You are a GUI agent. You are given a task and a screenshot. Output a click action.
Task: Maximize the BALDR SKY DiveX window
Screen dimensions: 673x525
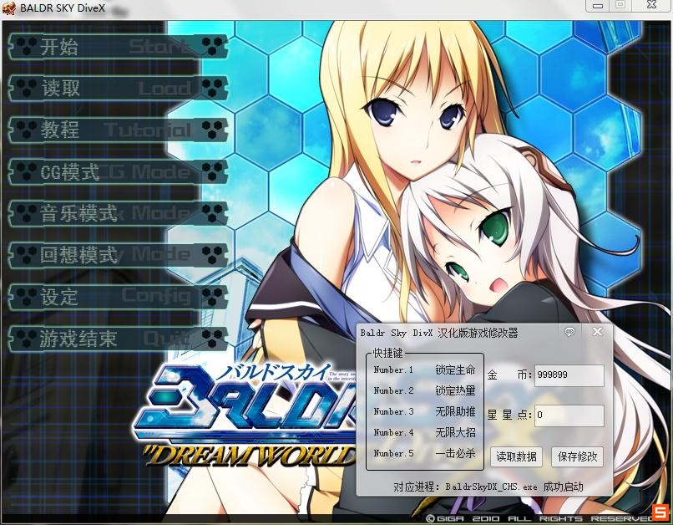[620, 5]
